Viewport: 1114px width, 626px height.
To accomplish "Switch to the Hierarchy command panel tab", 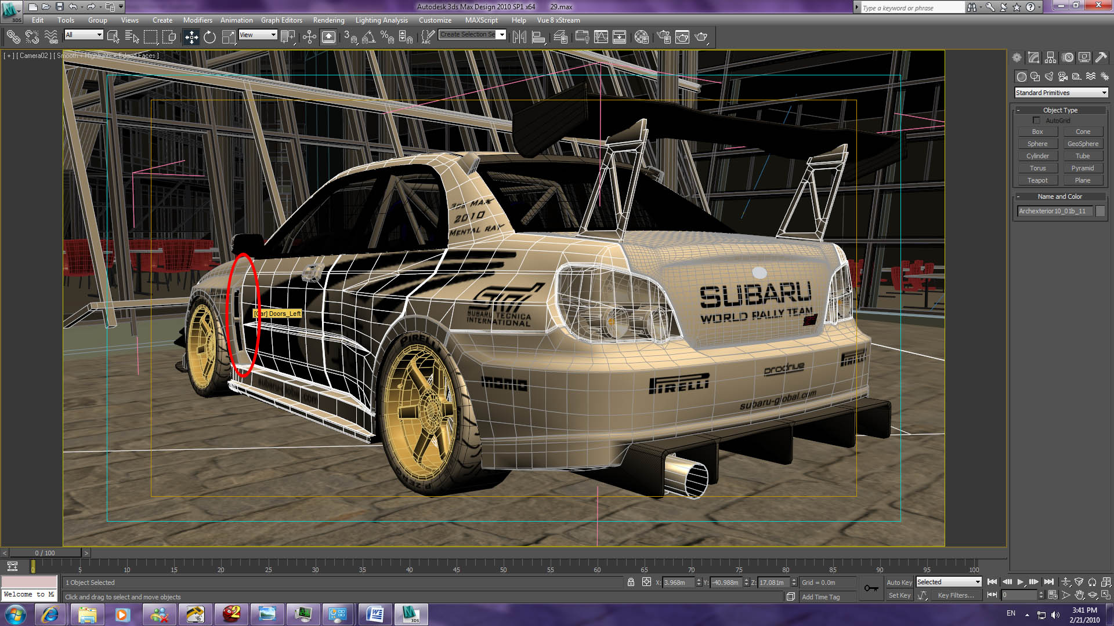I will click(x=1050, y=57).
